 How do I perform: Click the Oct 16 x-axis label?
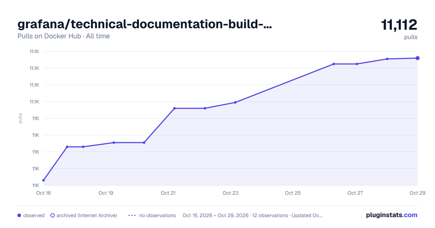point(43,193)
